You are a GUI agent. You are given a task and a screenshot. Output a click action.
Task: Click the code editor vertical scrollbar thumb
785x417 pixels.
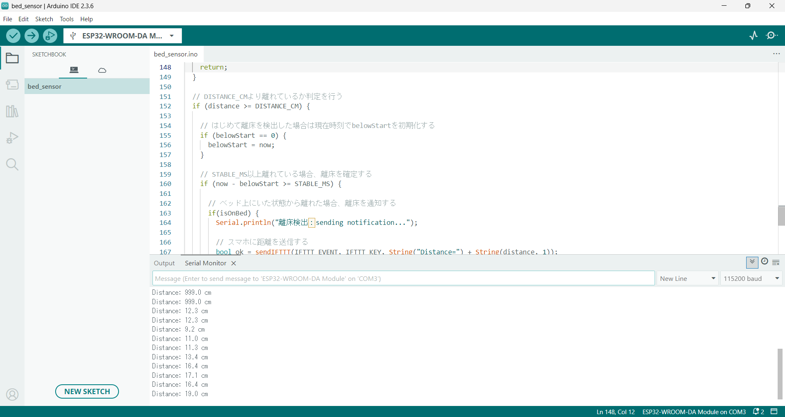781,216
